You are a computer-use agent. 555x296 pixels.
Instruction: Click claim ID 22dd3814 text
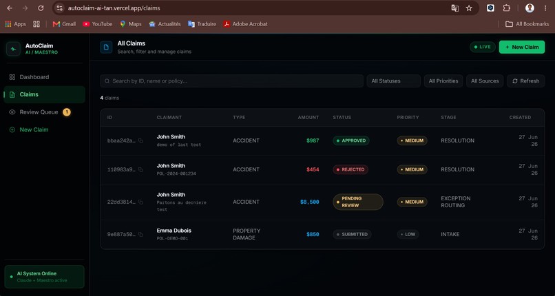click(121, 202)
